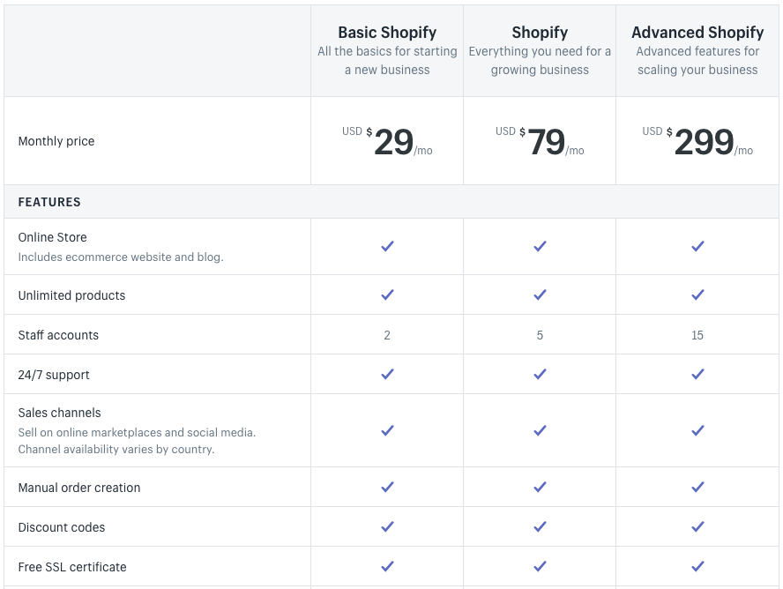Click the "Monthly price" row label
Viewport: 783px width, 589px height.
(x=56, y=141)
